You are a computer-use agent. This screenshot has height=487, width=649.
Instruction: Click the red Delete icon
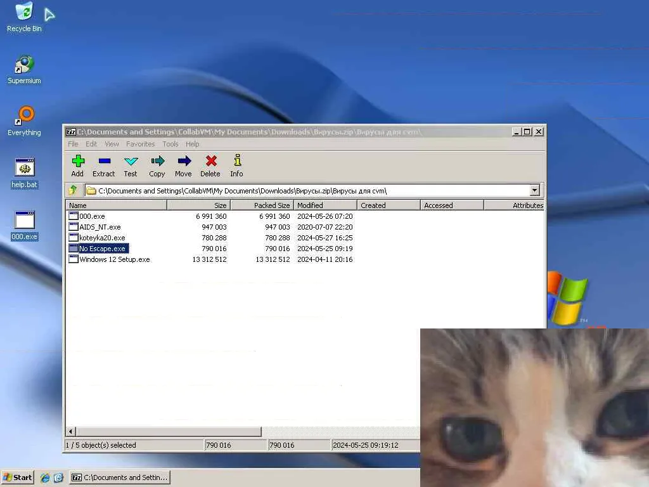211,161
